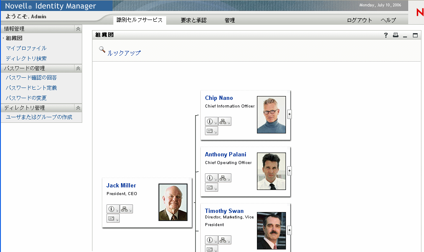Click email icon on Jack Miller card
The height and width of the screenshot is (252, 424).
pyautogui.click(x=113, y=218)
